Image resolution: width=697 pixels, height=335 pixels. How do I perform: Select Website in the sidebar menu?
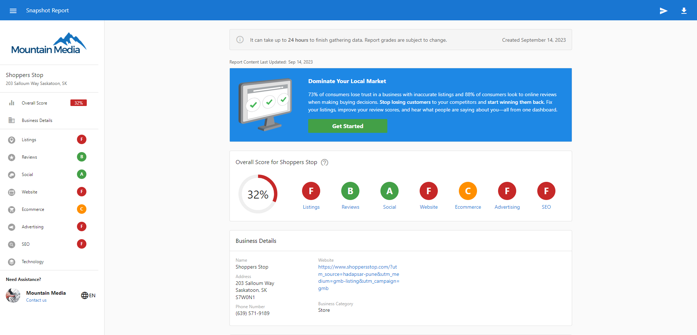click(x=49, y=192)
